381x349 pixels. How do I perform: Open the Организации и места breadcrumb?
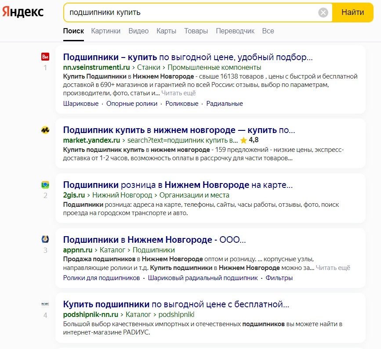point(194,195)
